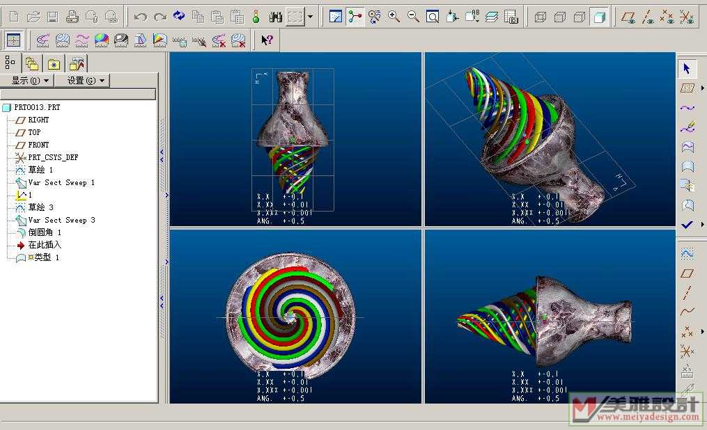Image resolution: width=707 pixels, height=430 pixels.
Task: Switch to Shading display mode
Action: 599,17
